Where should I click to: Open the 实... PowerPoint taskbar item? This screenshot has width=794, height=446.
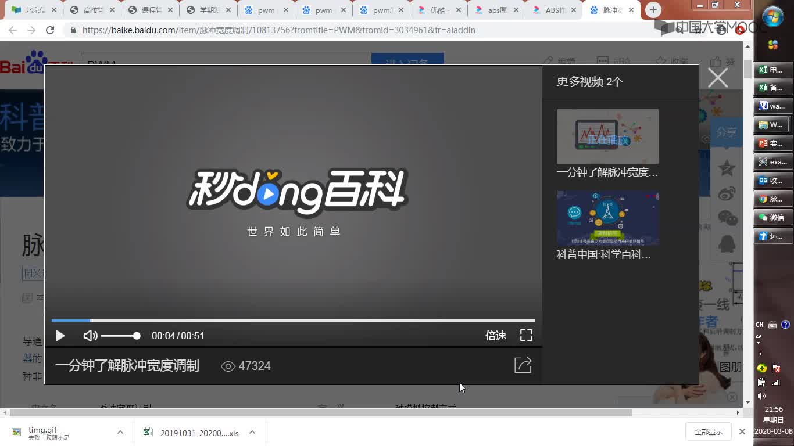coord(773,143)
